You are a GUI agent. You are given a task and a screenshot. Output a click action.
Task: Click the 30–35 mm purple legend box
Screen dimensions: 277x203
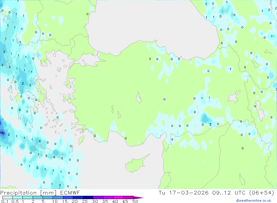pyautogui.click(x=98, y=197)
